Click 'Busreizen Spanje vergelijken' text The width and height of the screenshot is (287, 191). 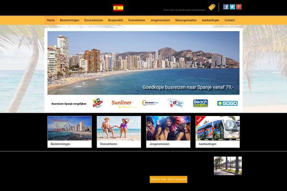pyautogui.click(x=69, y=104)
